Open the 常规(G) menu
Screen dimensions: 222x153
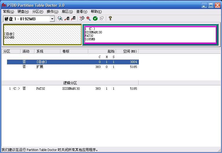point(8,12)
